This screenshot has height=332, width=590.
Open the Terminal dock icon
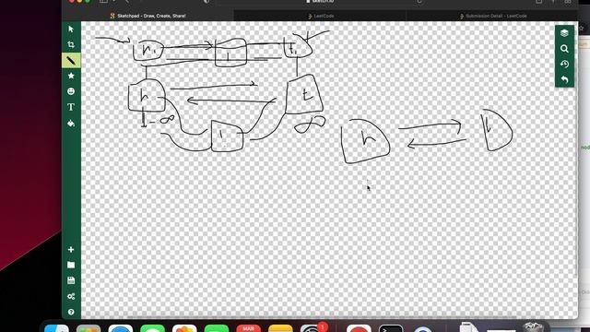point(391,328)
